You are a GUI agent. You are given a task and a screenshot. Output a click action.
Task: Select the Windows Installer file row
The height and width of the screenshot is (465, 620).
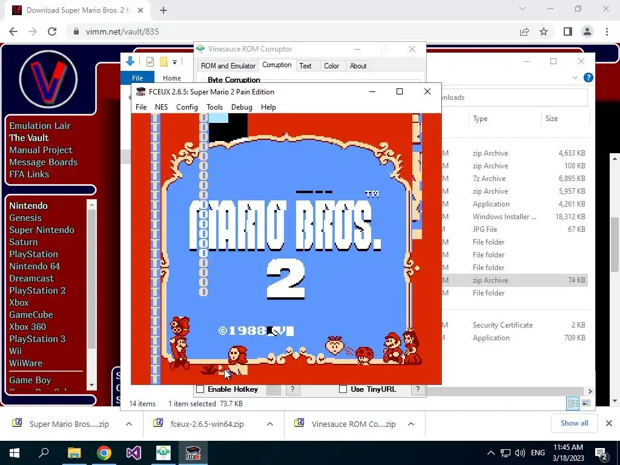point(514,217)
